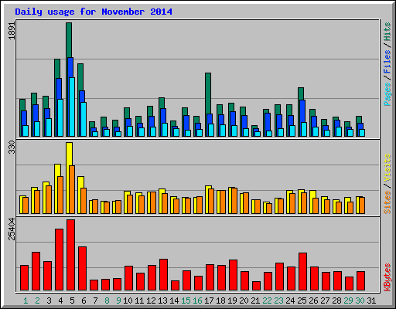Click day label 1 on the x-axis
The width and height of the screenshot is (396, 309).
click(26, 301)
